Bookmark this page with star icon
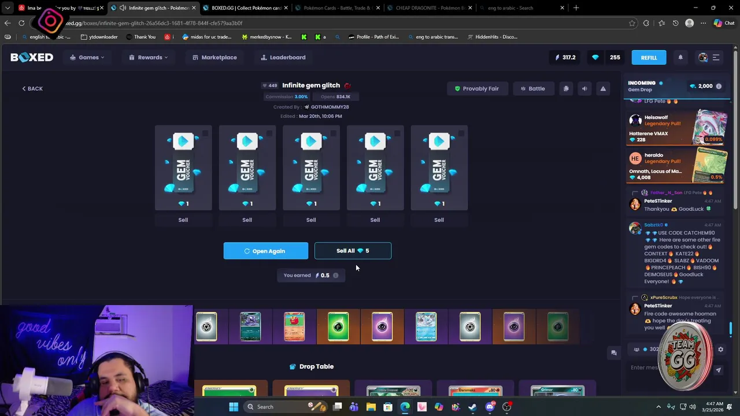Image resolution: width=740 pixels, height=416 pixels. tap(632, 23)
